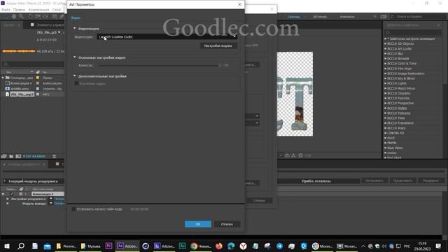Open the File menu in After Effects
The image size is (448, 252).
6,10
